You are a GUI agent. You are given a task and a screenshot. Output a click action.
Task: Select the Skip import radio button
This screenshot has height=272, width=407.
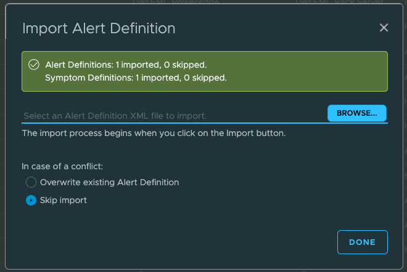point(31,200)
